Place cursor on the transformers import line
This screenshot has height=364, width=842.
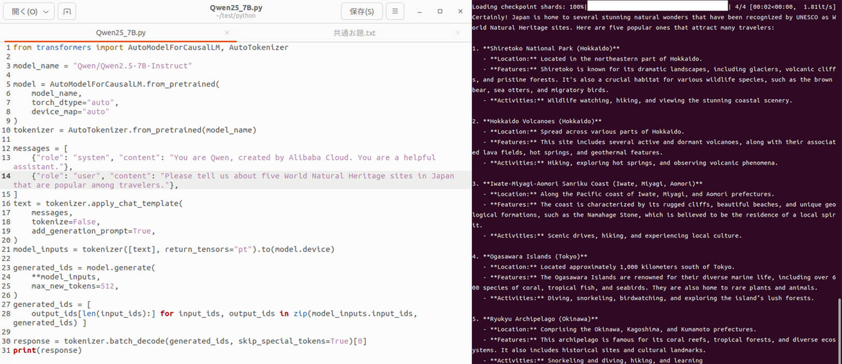click(151, 48)
